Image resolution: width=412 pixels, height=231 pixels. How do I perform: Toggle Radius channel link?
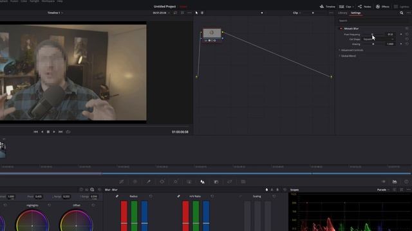pos(117,196)
